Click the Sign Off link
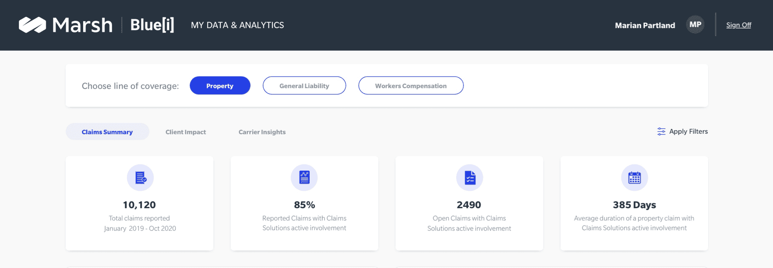Screen dimensions: 773x268 pyautogui.click(x=739, y=25)
